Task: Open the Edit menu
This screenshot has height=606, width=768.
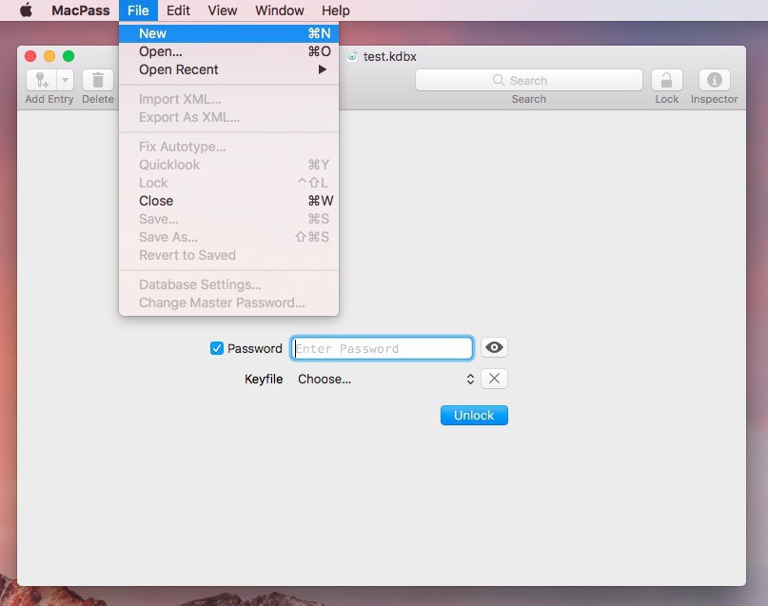Action: [178, 10]
